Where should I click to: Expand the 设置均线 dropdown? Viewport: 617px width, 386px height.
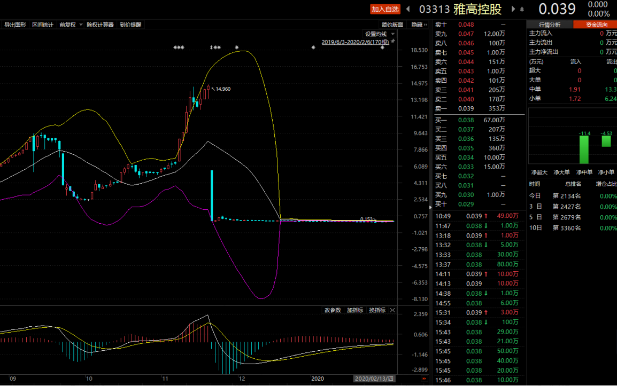(380, 34)
